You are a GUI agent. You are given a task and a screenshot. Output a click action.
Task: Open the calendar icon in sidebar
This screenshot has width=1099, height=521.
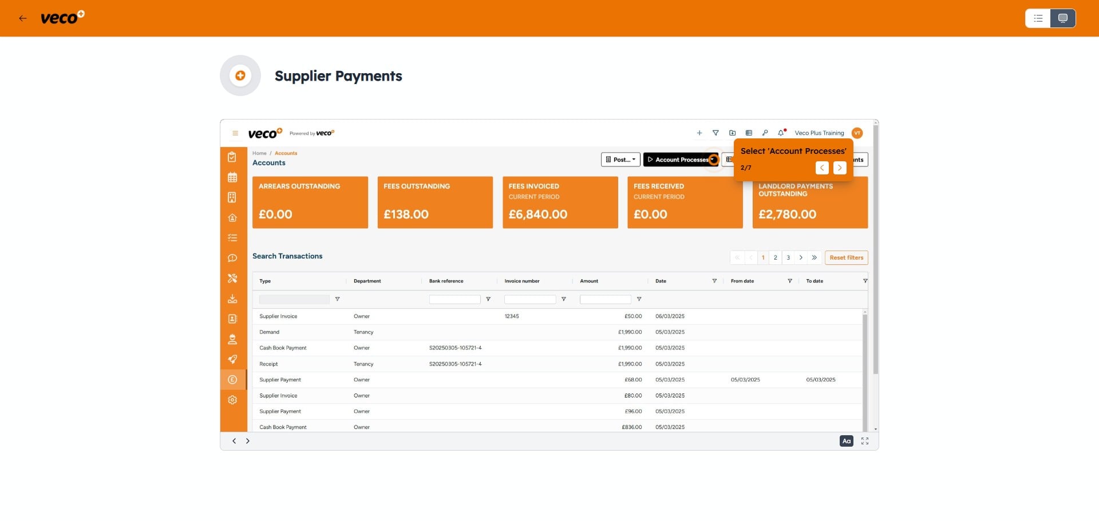click(x=232, y=177)
